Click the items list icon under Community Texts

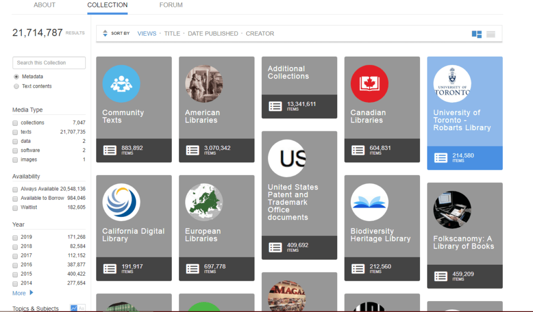pyautogui.click(x=110, y=150)
